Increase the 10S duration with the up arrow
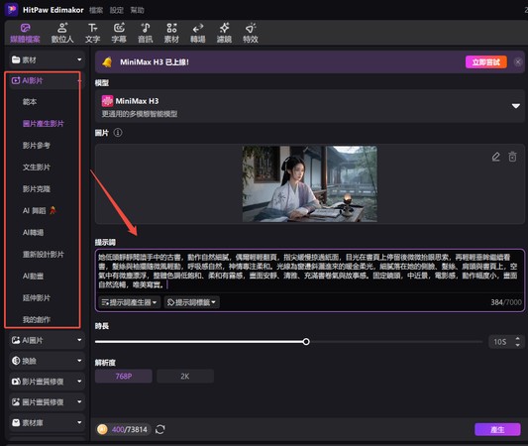Viewport: 528px width, 446px height. coord(517,339)
